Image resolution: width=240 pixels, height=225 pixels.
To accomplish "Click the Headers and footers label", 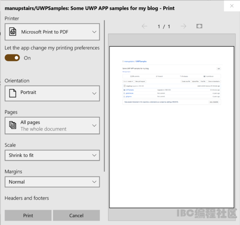I will [x=27, y=198].
